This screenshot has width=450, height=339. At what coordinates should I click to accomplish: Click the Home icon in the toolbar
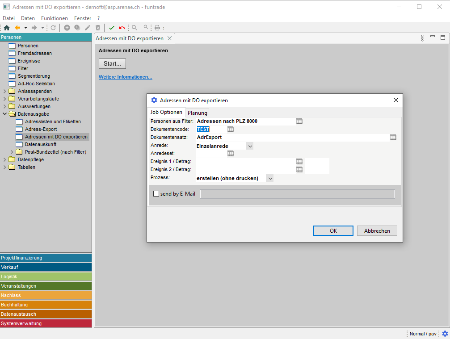point(7,28)
